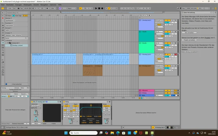Toggle automation arm button
Screen dimensions: 218x136
point(109,8)
